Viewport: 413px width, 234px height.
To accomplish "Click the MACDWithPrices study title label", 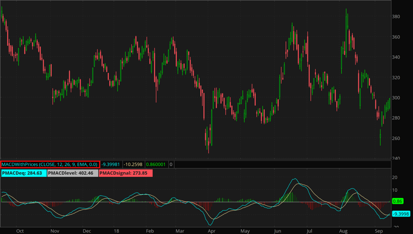I will [x=50, y=164].
